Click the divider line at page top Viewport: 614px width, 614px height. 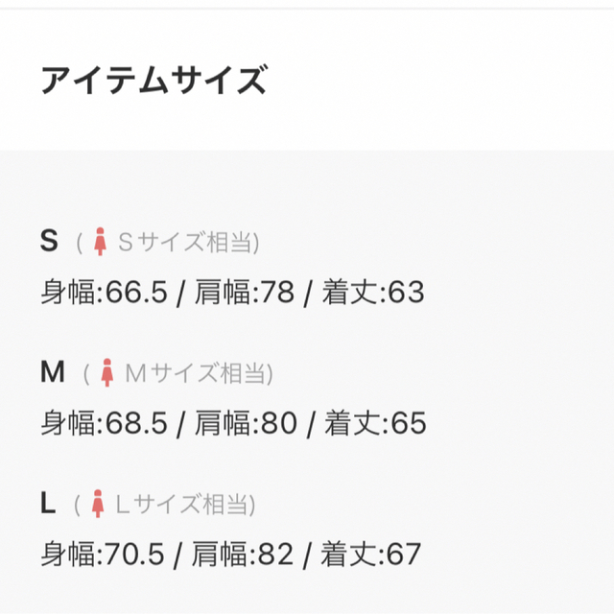[307, 8]
